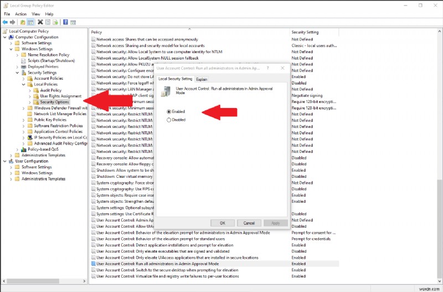
Task: Select Network List Manager Policies tree item
Action: pyautogui.click(x=60, y=114)
